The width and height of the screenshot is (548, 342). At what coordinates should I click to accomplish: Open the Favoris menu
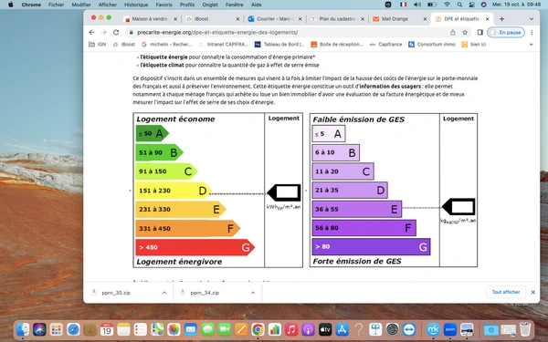click(163, 5)
